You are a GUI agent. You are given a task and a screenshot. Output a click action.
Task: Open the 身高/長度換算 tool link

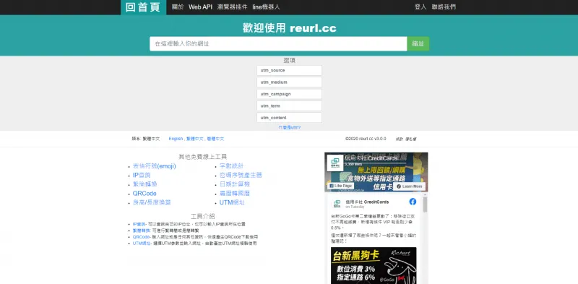(152, 202)
